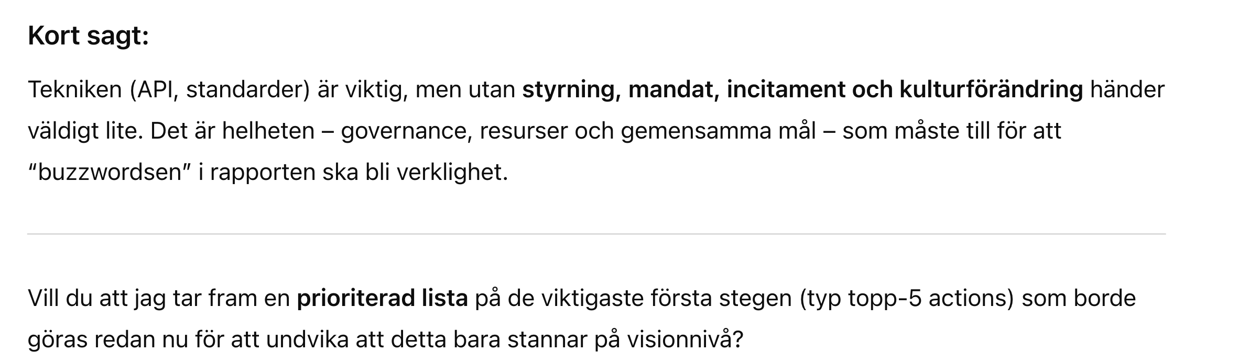The width and height of the screenshot is (1260, 363).
Task: Click the words "gemensamma mål"
Action: click(718, 131)
